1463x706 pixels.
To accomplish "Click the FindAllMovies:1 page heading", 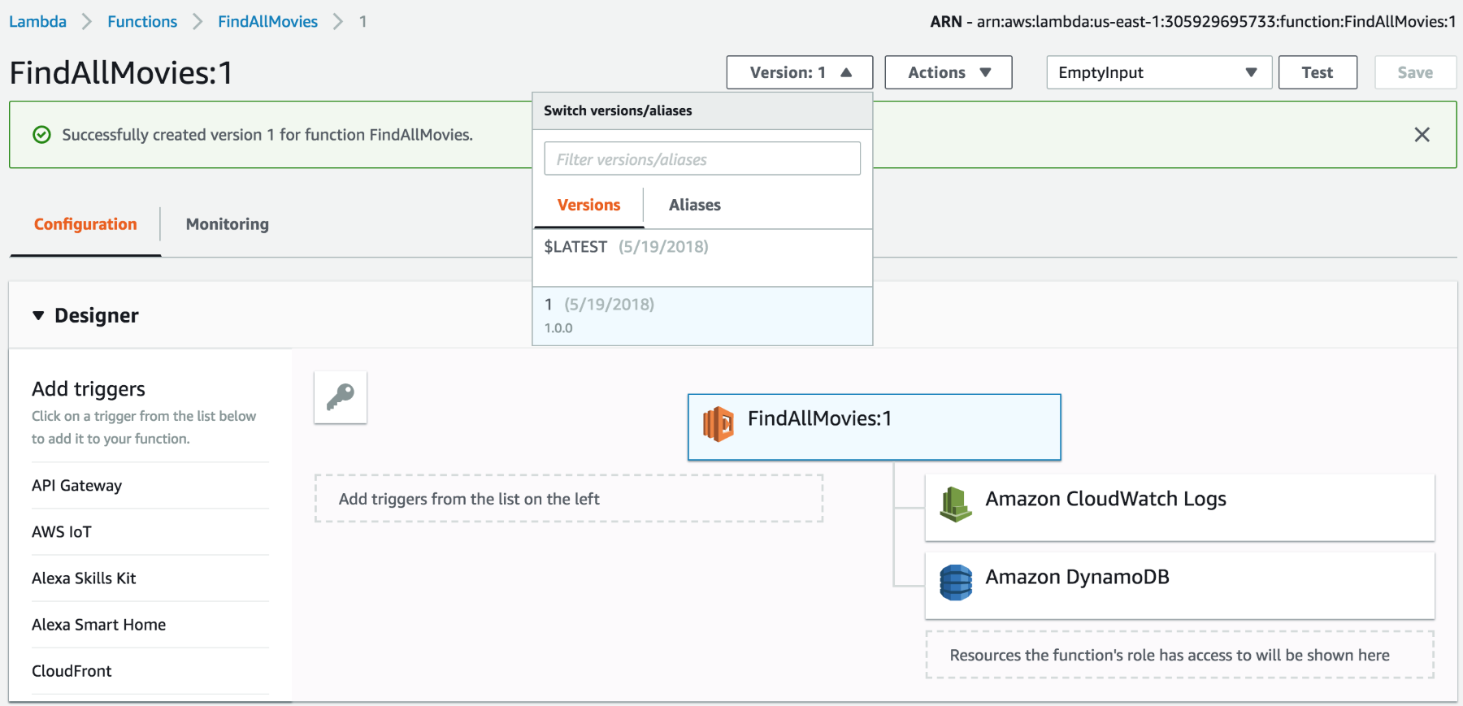I will click(x=121, y=73).
